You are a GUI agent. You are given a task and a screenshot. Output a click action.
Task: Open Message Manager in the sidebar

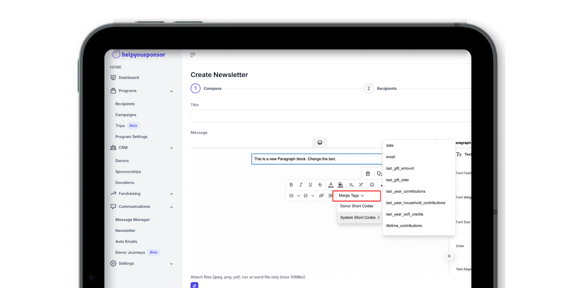[x=132, y=220]
